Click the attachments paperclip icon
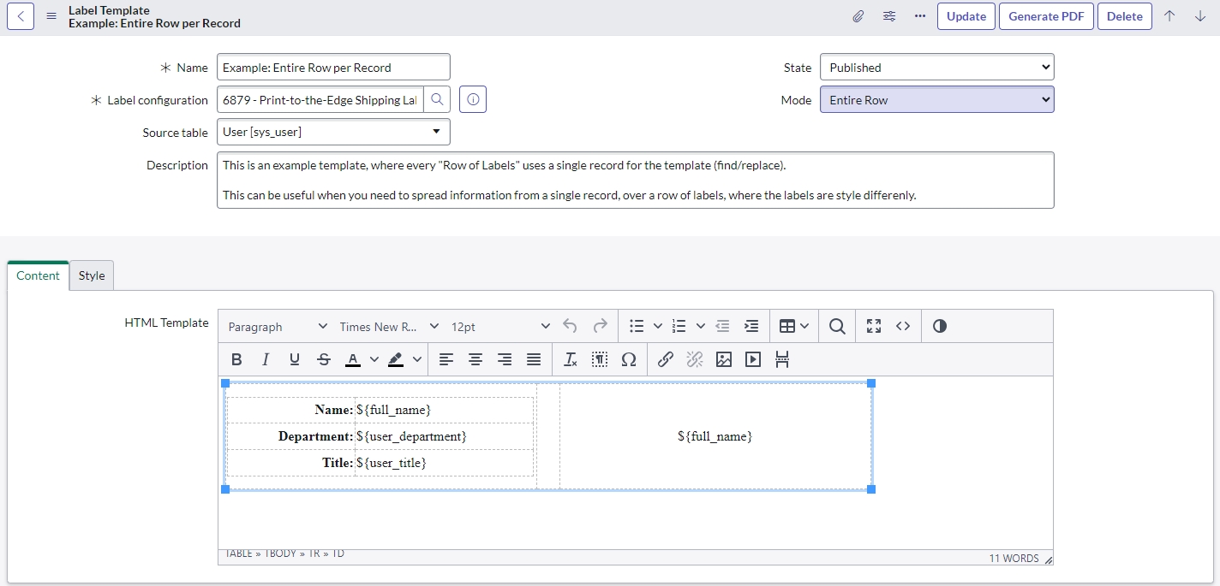This screenshot has width=1220, height=586. [x=858, y=16]
